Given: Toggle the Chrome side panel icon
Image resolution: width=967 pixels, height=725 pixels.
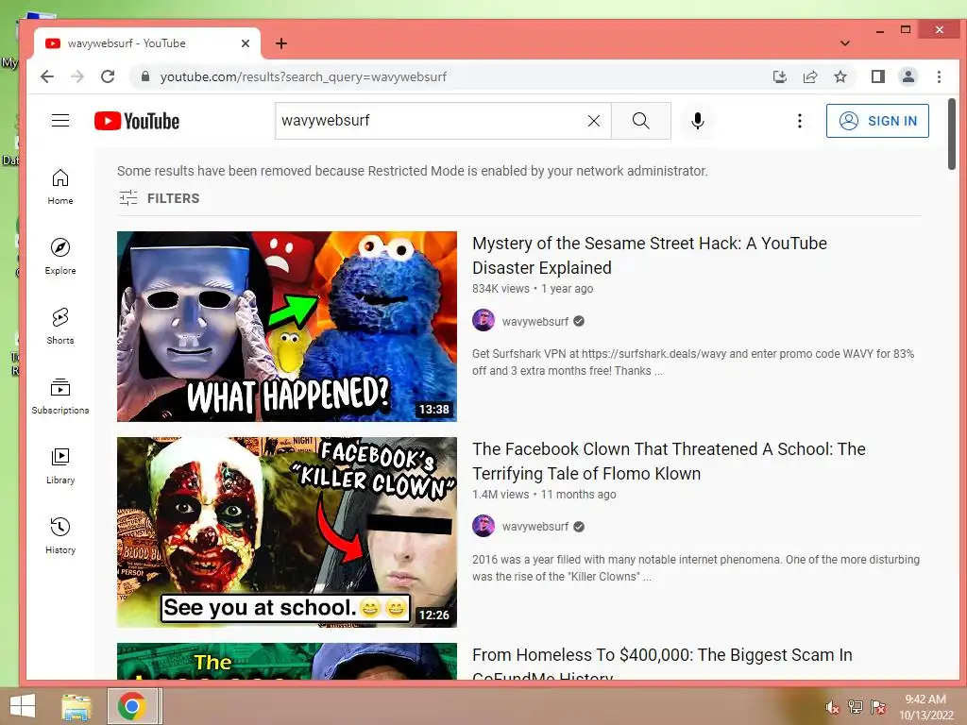Looking at the screenshot, I should coord(878,76).
